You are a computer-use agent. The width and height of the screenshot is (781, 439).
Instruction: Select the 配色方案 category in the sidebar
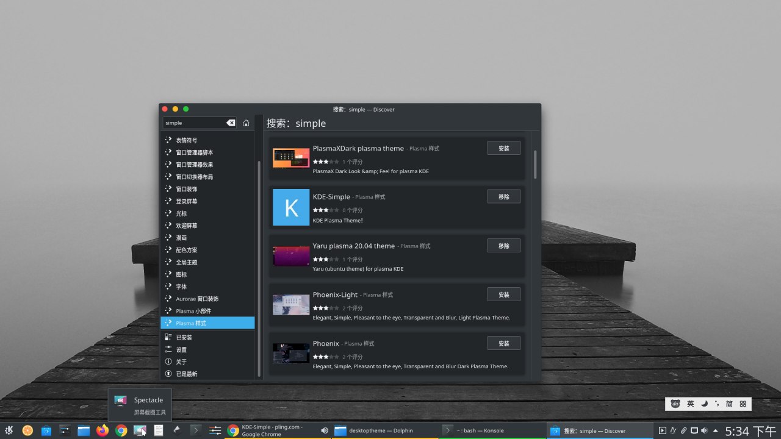(x=207, y=250)
